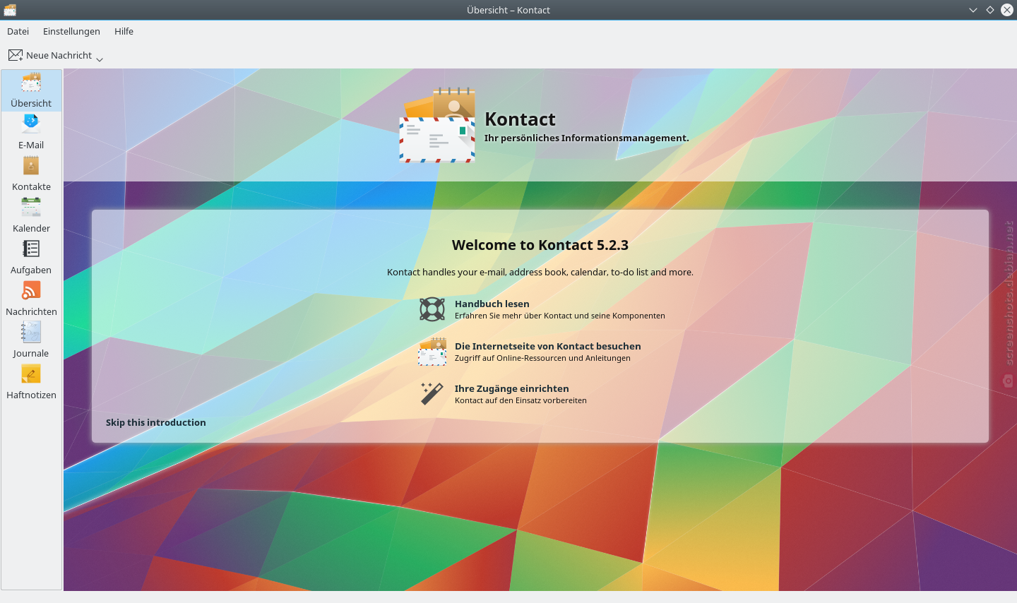
Task: Click the 'Welcome to Kontact 5.2.3' heading
Action: pos(540,245)
